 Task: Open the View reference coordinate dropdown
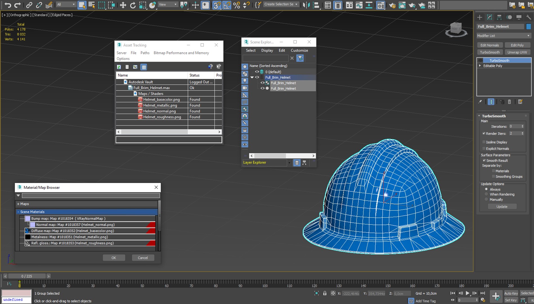click(168, 5)
